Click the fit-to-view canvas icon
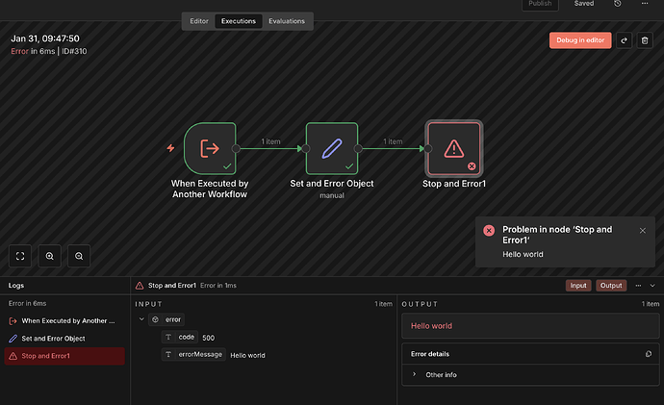 pos(20,256)
